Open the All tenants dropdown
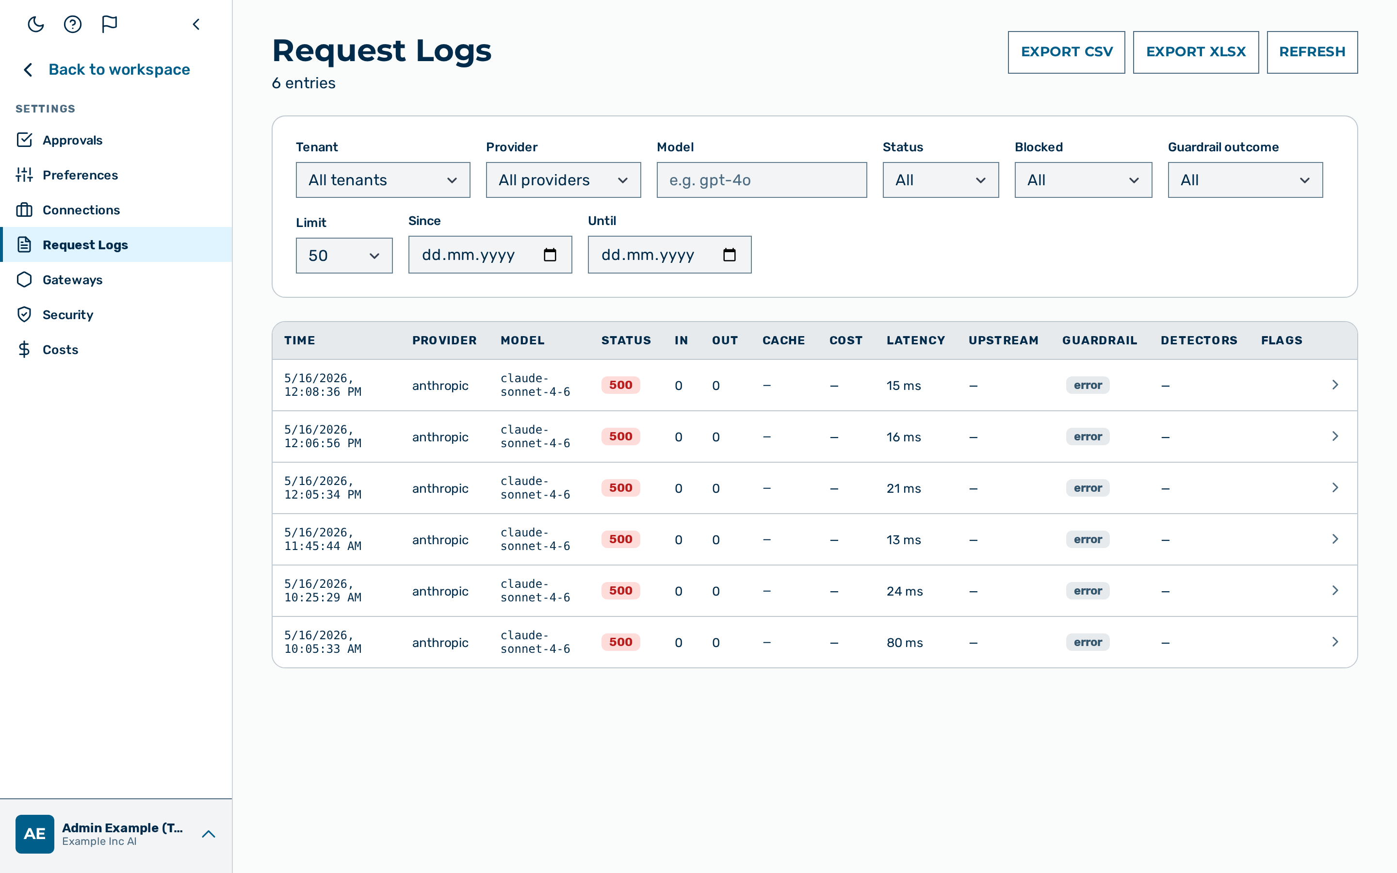The height and width of the screenshot is (873, 1397). 383,180
